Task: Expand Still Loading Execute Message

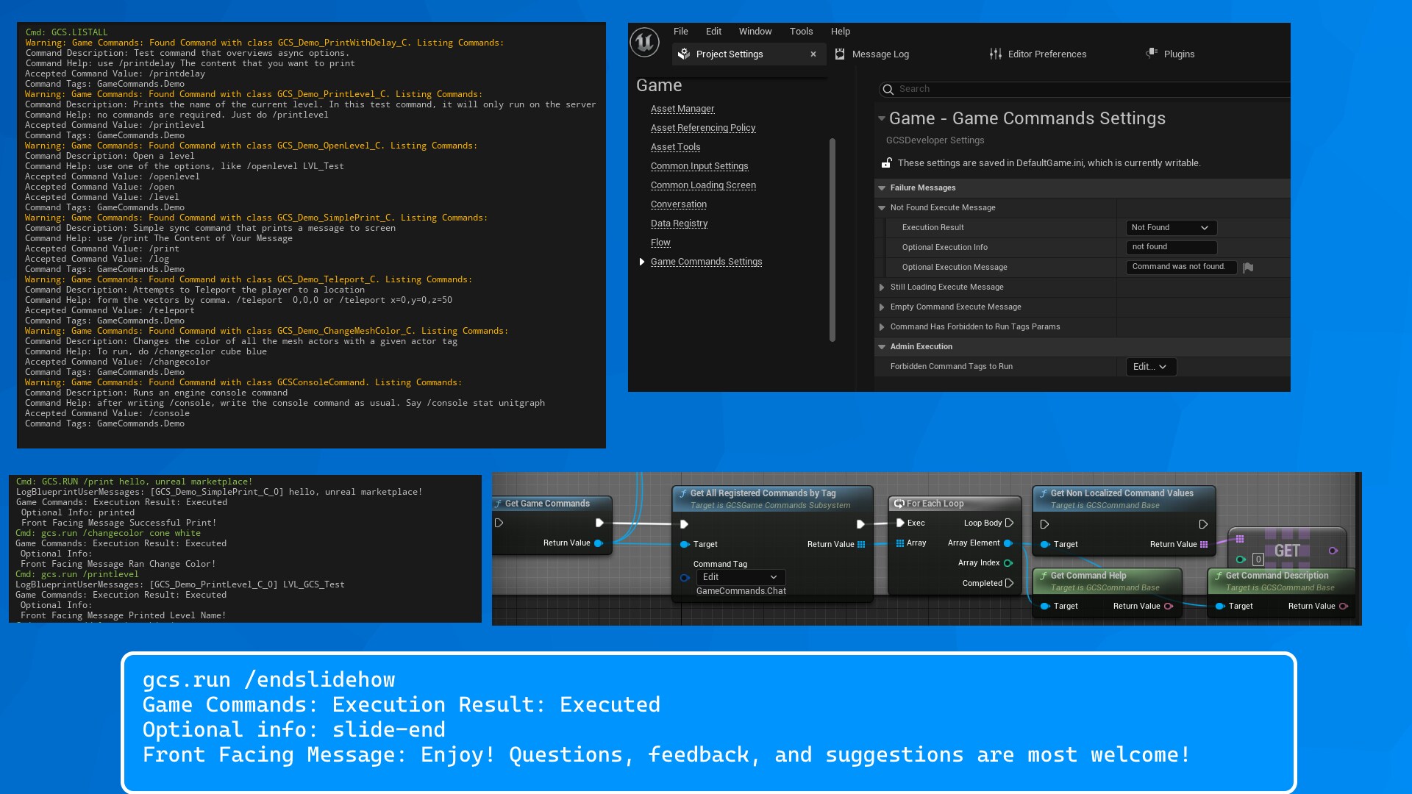Action: [882, 287]
